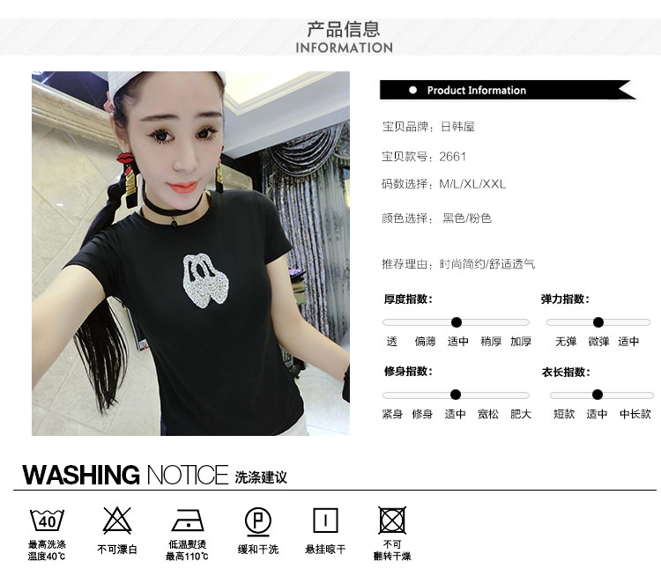Click the 宽松 fit label

pyautogui.click(x=488, y=414)
